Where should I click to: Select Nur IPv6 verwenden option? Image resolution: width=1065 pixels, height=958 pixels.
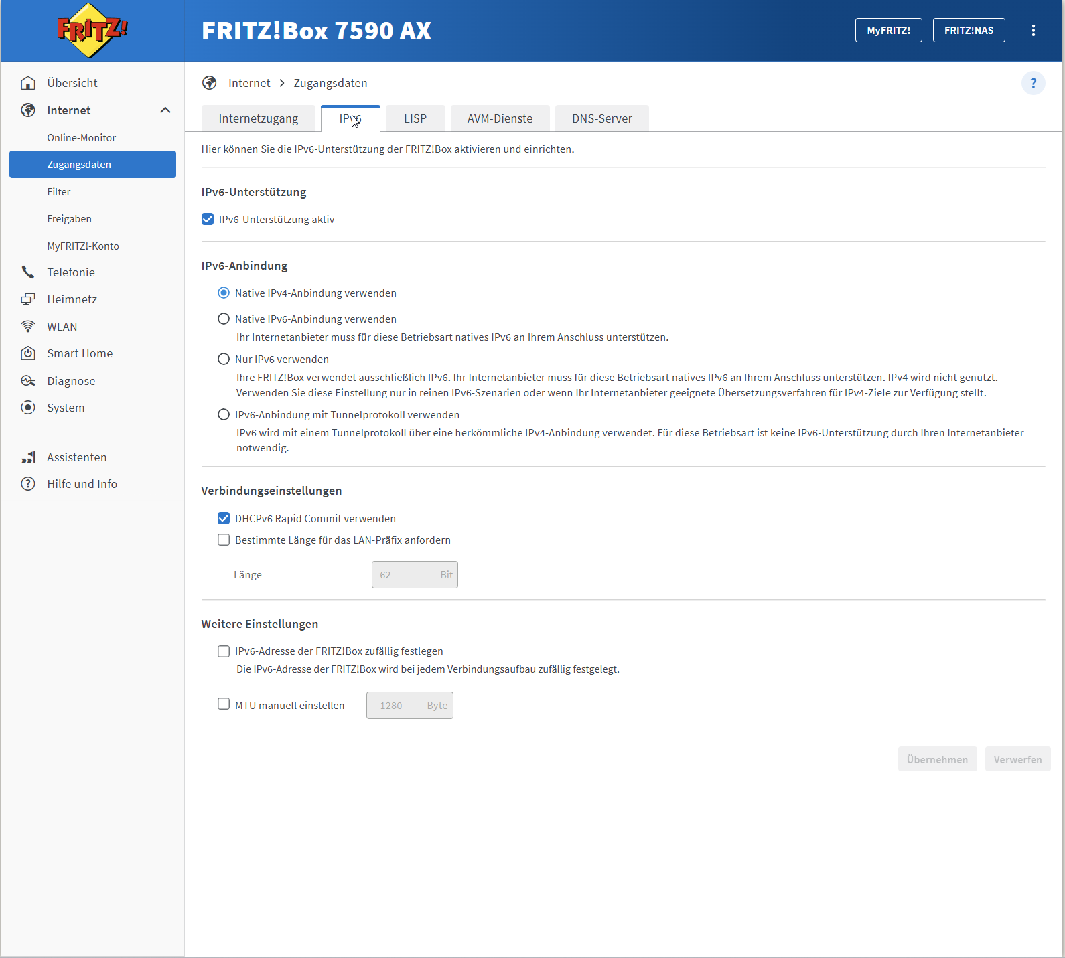pos(224,360)
